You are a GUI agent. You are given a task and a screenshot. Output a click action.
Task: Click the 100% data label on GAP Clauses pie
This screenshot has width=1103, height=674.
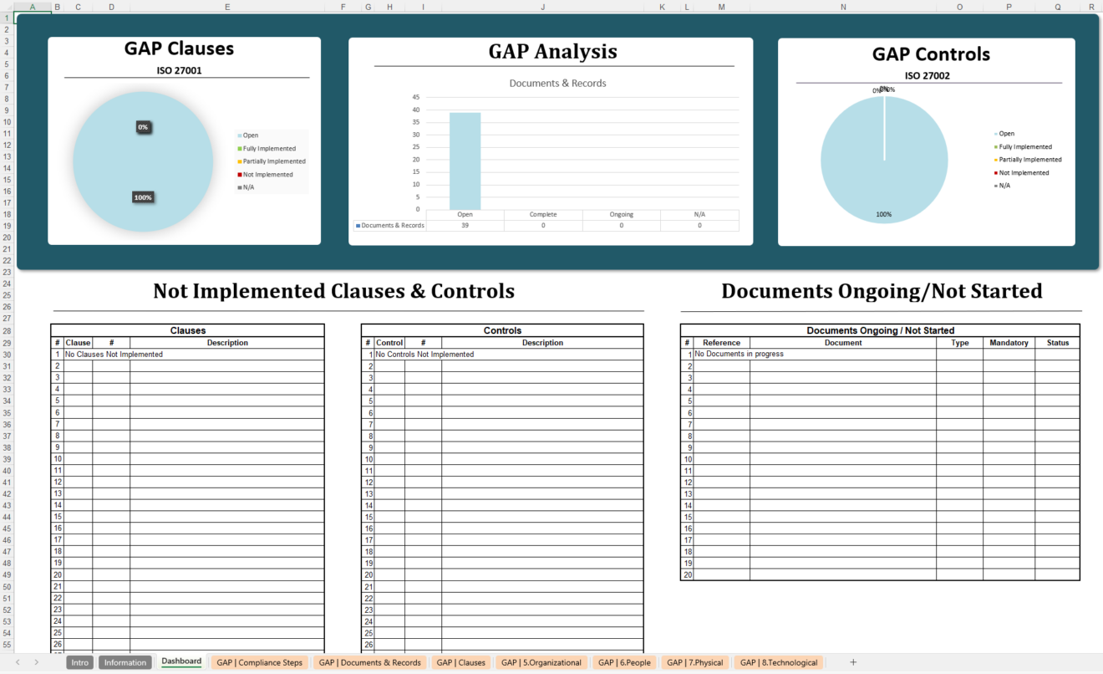(x=143, y=197)
